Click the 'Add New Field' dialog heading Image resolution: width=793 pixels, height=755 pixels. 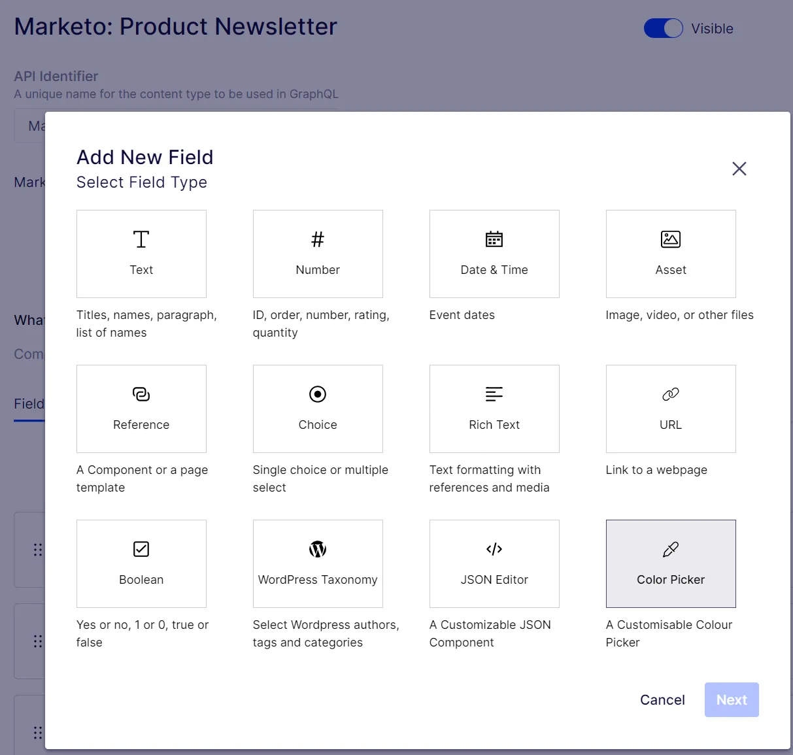click(145, 157)
